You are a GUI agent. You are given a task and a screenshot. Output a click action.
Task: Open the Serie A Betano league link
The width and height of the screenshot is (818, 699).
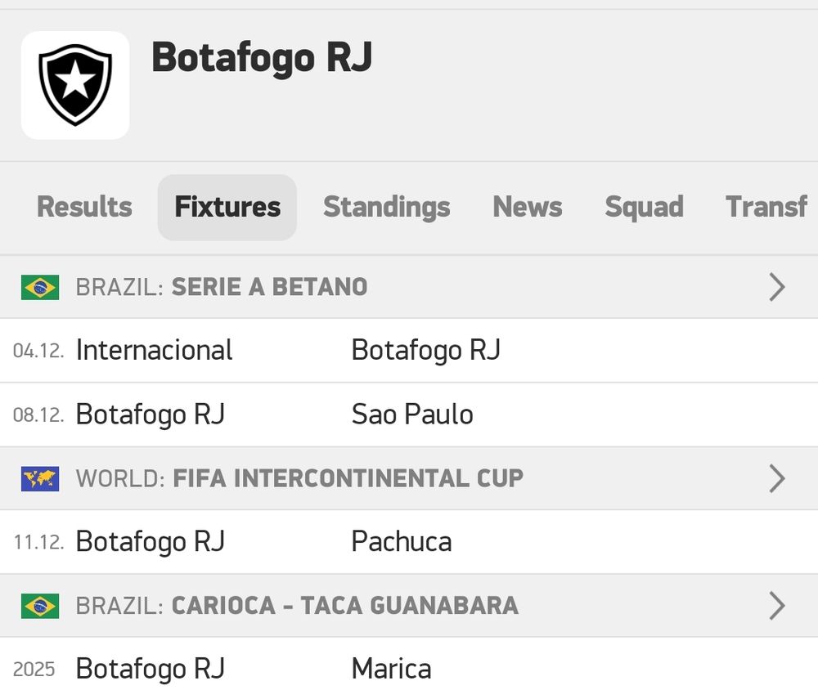pos(269,287)
